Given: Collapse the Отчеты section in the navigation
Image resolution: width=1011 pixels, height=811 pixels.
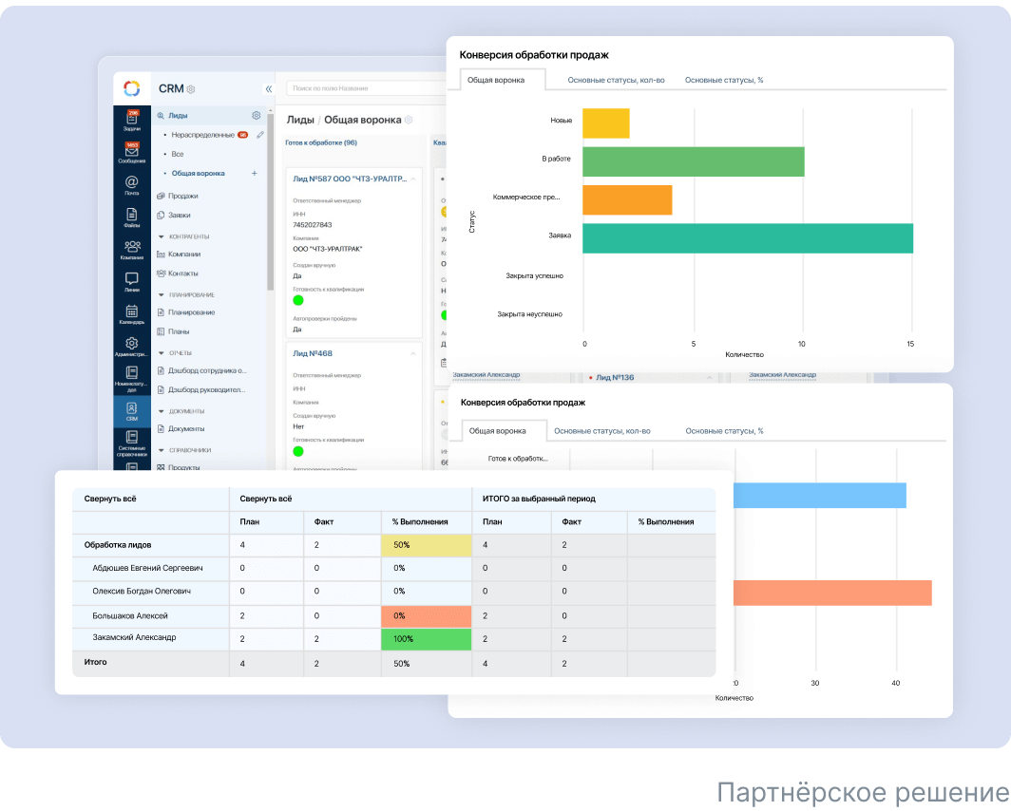Looking at the screenshot, I should tap(161, 353).
